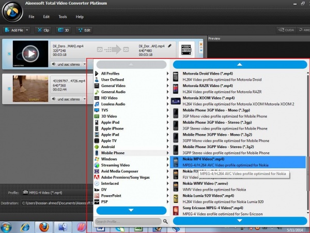Click the Aiseesoft application logo
The height and width of the screenshot is (233, 310).
tap(12, 12)
